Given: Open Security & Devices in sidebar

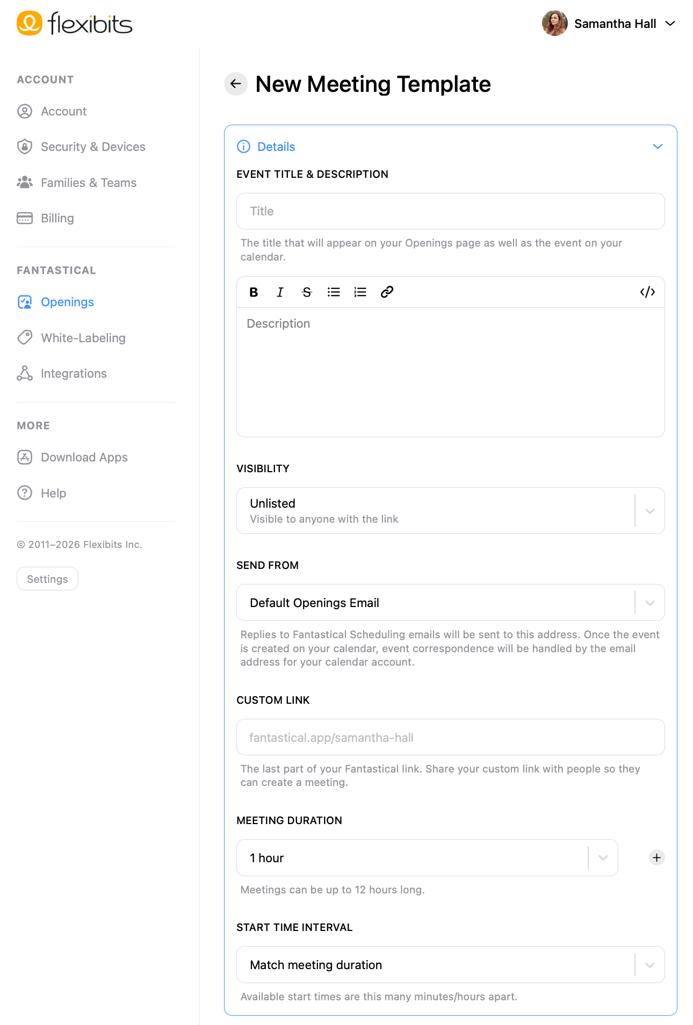Looking at the screenshot, I should 81,147.
